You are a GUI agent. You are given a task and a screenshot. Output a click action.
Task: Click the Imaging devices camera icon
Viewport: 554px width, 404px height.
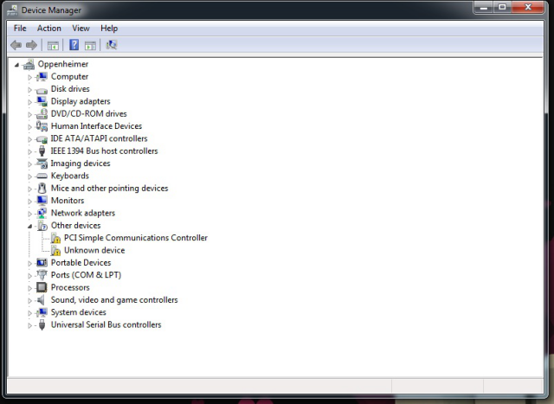[x=42, y=164]
